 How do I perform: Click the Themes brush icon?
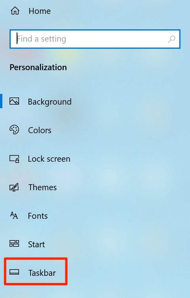pyautogui.click(x=14, y=187)
